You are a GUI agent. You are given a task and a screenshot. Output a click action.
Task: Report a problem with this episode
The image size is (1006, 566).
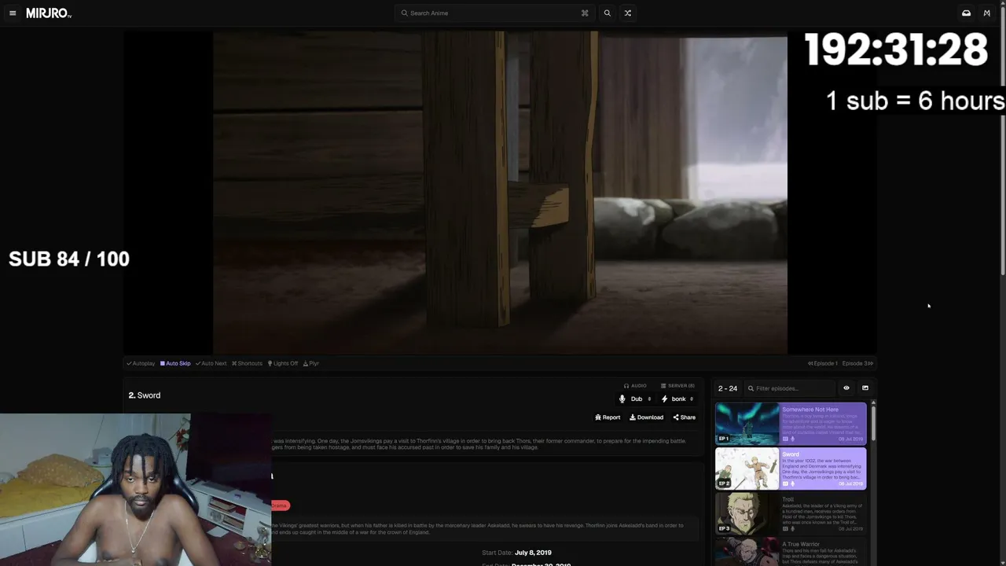pyautogui.click(x=608, y=417)
